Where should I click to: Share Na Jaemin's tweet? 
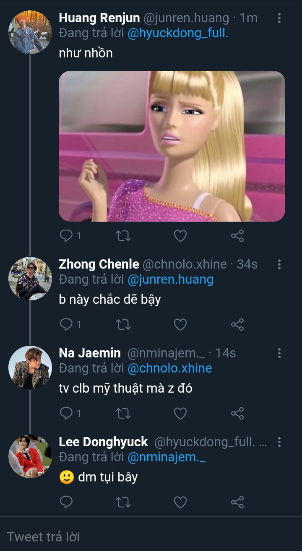[237, 414]
